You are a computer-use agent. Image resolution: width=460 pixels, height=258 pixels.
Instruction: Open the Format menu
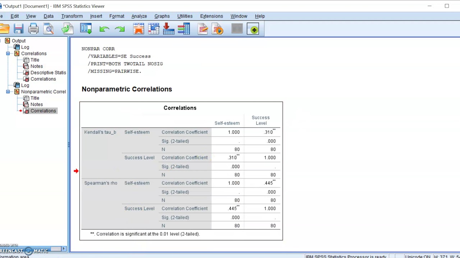coord(117,16)
